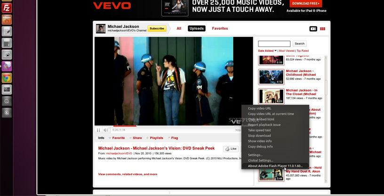This screenshot has height=196, width=384.
Task: Click the channel search input field
Action: click(274, 44)
